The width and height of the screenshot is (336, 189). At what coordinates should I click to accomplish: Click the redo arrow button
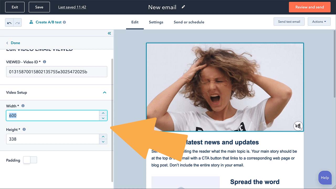[x=18, y=22]
